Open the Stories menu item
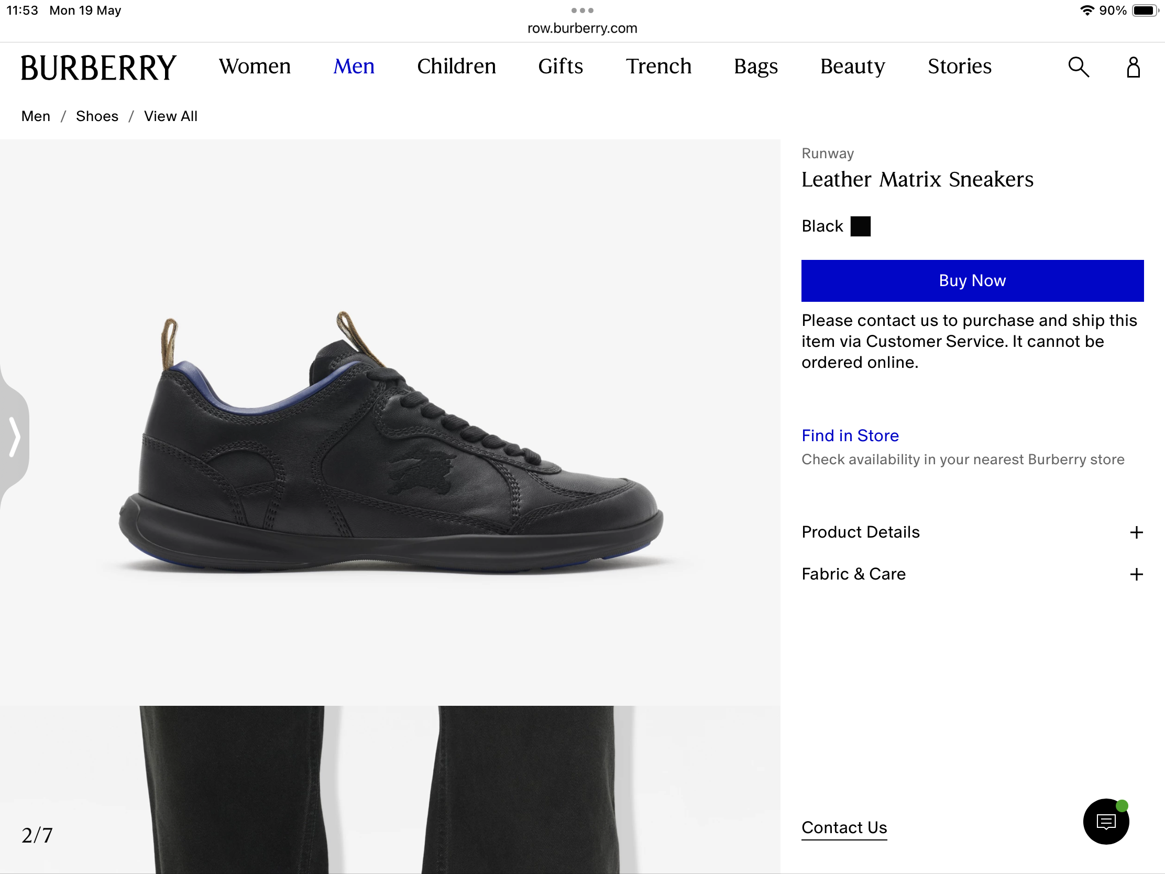Viewport: 1165px width, 874px height. pyautogui.click(x=959, y=67)
